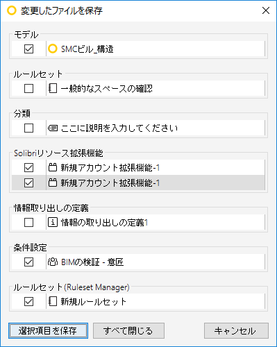Click the info icon beside 情報の取り出しの定義1
This screenshot has width=277, height=347.
[x=53, y=222]
